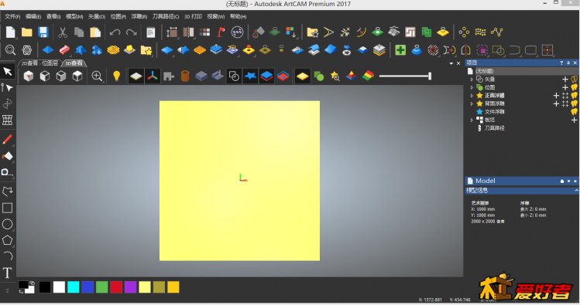
Task: Expand more tools at the bottom of the left toolbar
Action: point(8,290)
